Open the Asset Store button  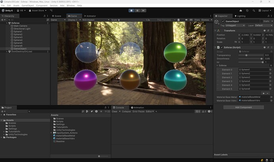click(x=38, y=11)
